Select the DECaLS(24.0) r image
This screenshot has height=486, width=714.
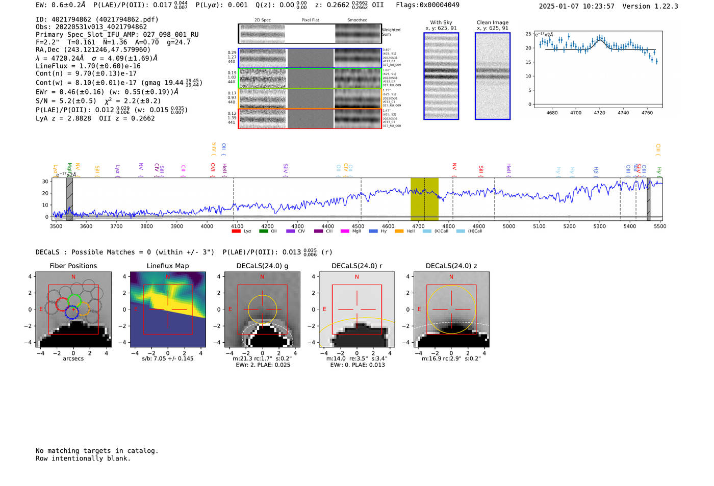pos(356,310)
